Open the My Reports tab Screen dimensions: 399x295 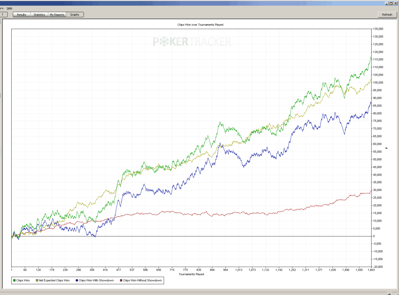click(x=57, y=15)
